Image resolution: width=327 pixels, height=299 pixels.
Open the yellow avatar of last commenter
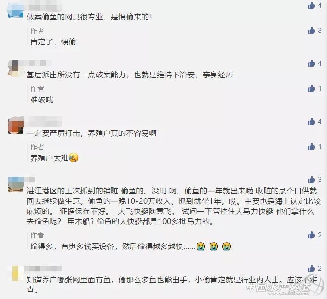click(x=16, y=274)
